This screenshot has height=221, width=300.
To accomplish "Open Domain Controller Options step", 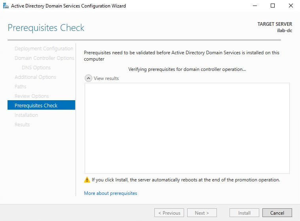I will (44, 58).
